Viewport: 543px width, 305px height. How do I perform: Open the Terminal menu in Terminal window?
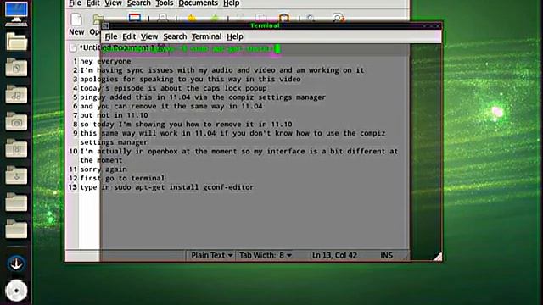(206, 36)
